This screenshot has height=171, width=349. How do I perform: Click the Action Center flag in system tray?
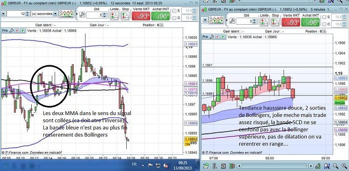[x=151, y=165]
